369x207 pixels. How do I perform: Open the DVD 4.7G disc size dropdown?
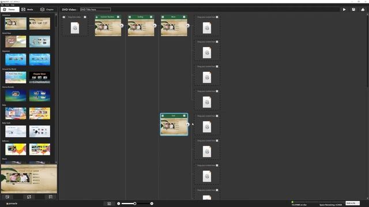tap(352, 203)
